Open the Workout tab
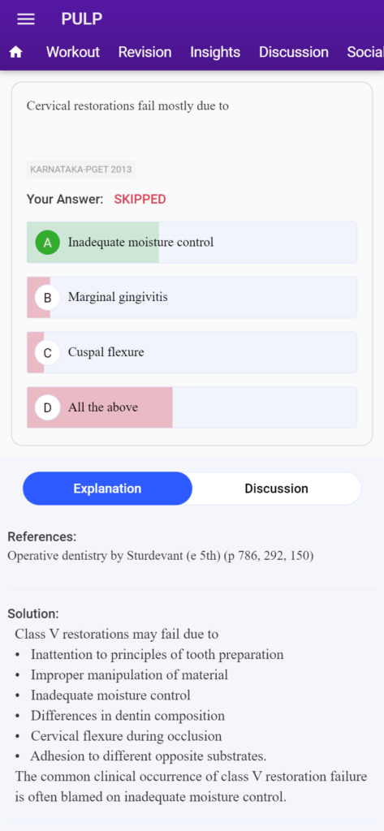The height and width of the screenshot is (831, 384). (73, 52)
